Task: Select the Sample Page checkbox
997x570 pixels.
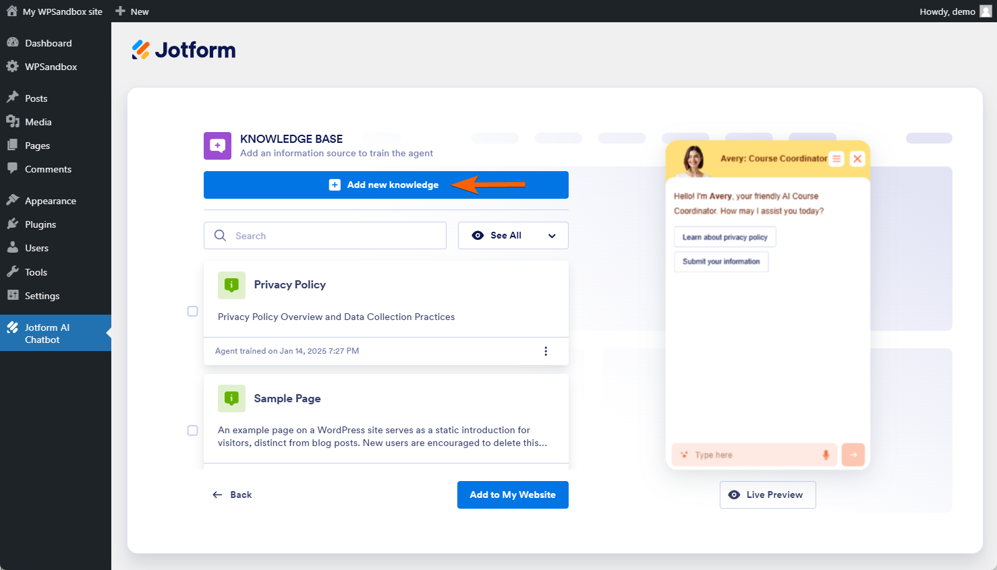Action: click(x=193, y=431)
